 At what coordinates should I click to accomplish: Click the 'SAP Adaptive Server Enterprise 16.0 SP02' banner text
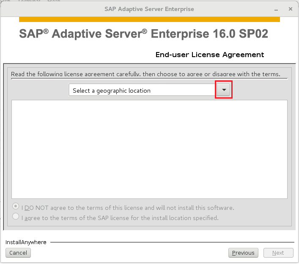coord(144,34)
